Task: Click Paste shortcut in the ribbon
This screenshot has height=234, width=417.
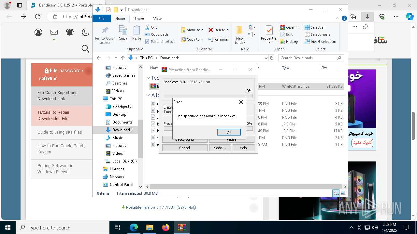Action: (160, 42)
